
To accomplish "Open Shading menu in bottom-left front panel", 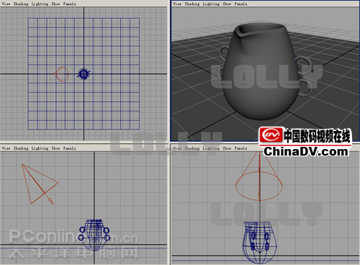I will (21, 148).
